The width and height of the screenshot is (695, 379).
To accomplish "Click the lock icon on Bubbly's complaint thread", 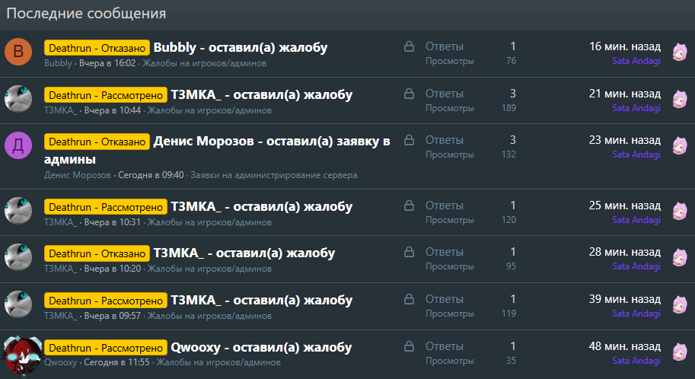I will click(x=409, y=47).
